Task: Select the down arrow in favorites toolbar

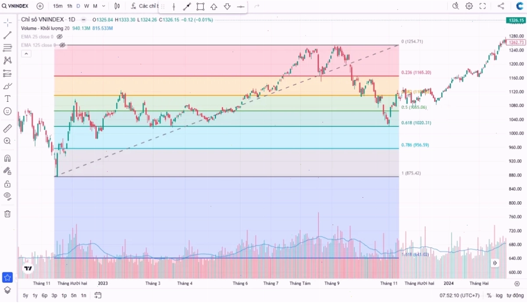Action: [x=227, y=7]
